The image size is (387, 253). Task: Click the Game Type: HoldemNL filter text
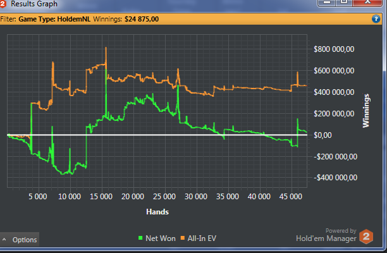(x=54, y=19)
